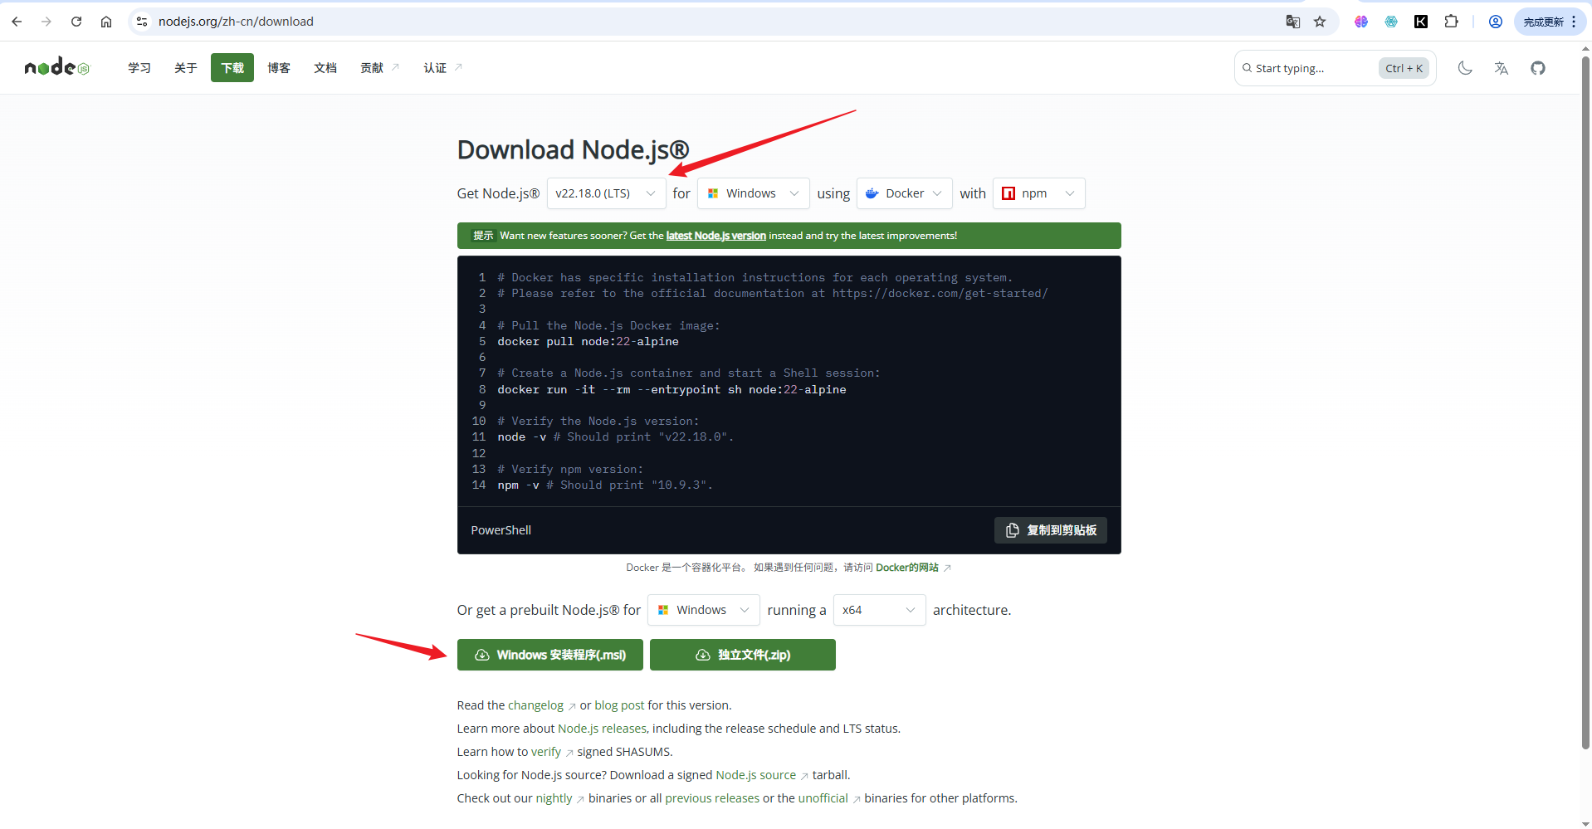1592x829 pixels.
Task: Expand the x64 architecture dropdown
Action: coord(879,610)
